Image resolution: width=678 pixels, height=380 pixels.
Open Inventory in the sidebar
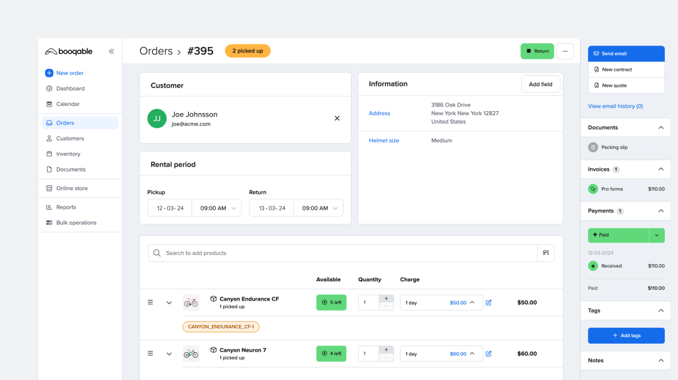pyautogui.click(x=68, y=154)
